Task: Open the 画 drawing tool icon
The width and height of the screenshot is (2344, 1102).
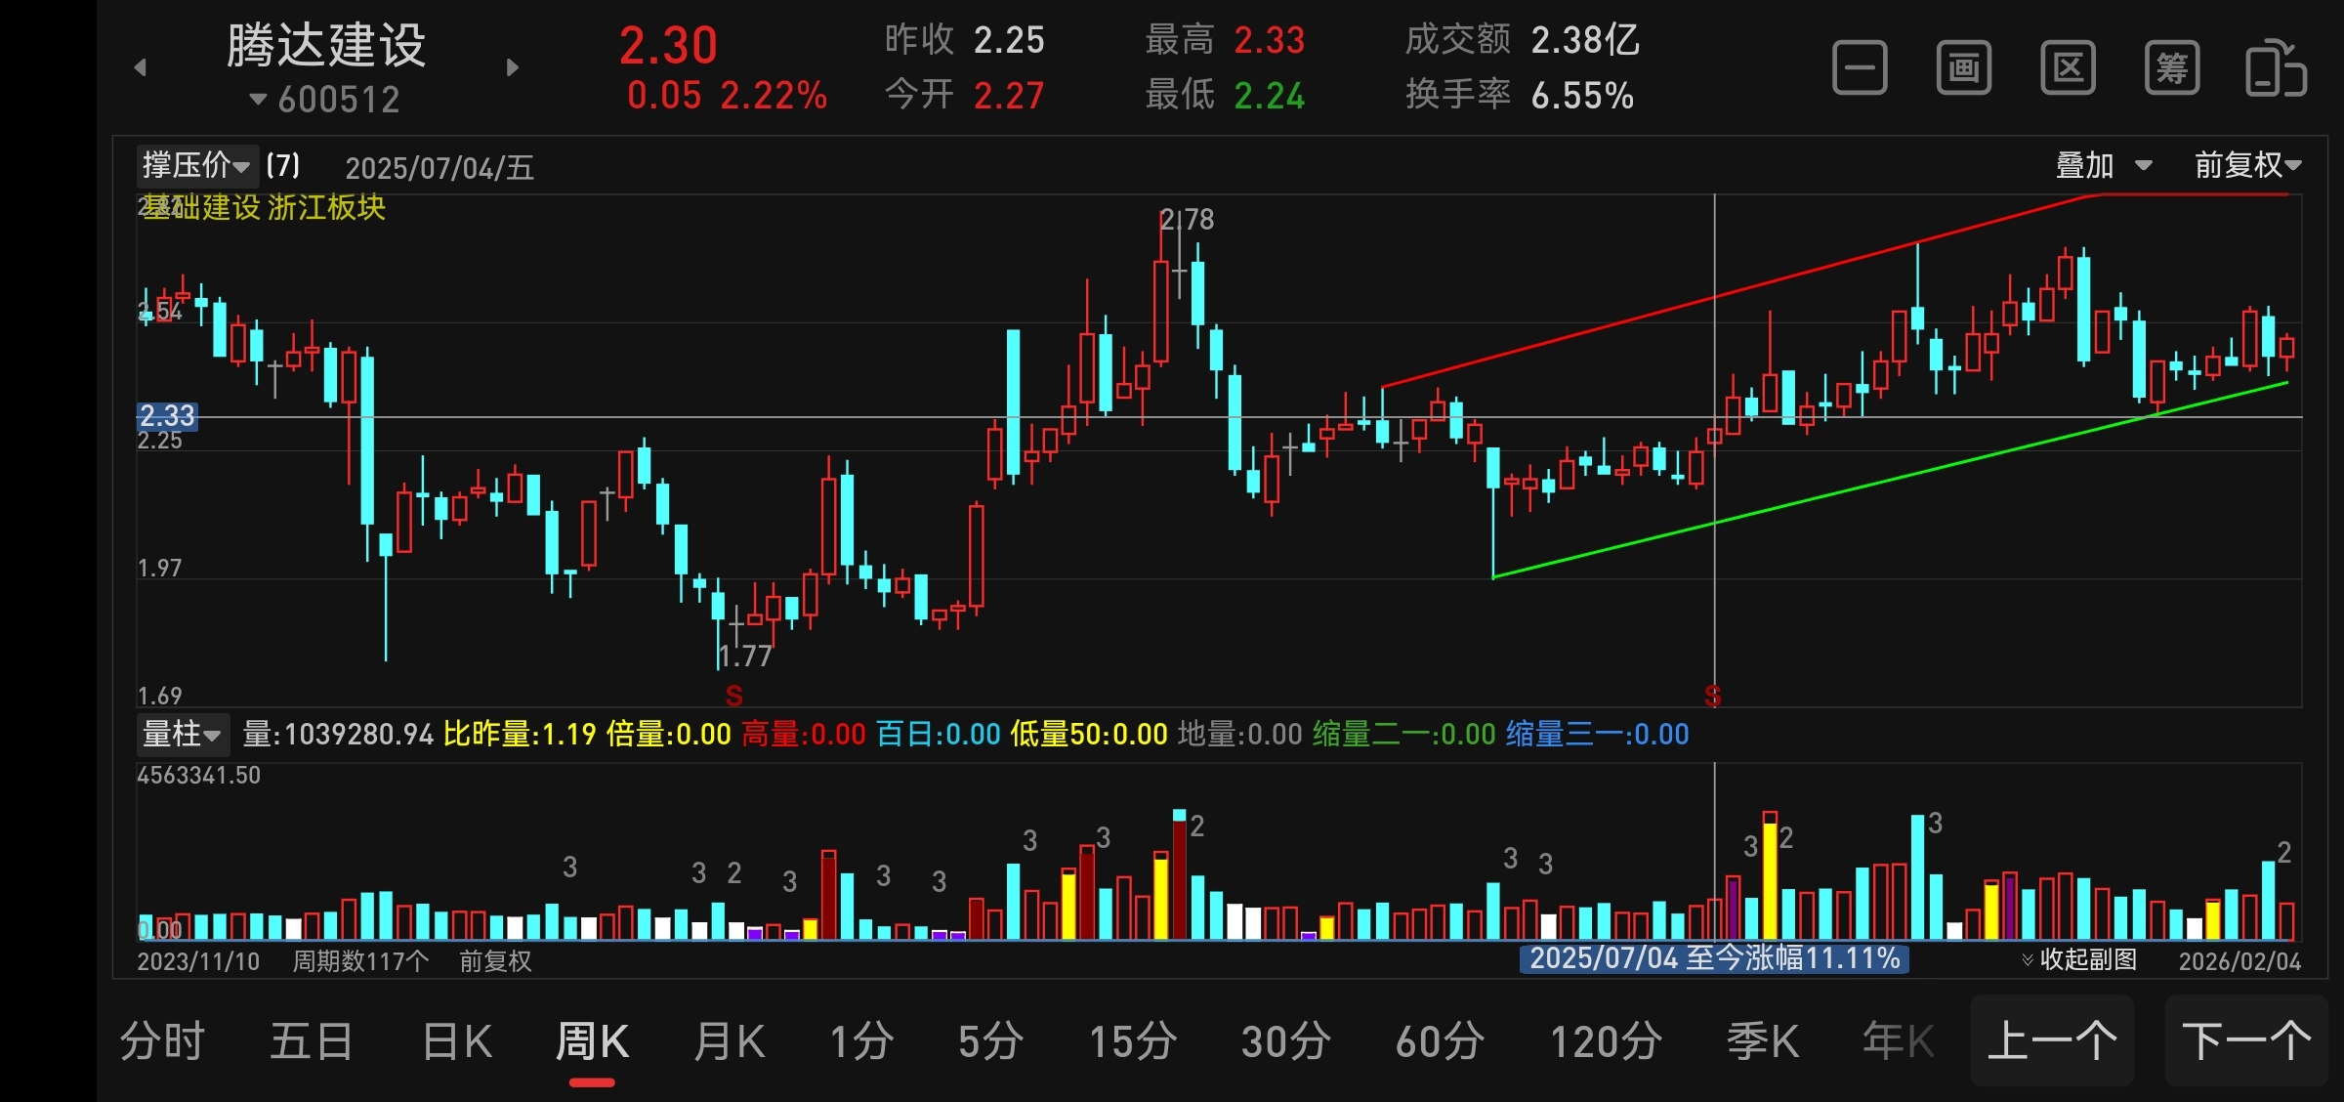Action: 1963,68
